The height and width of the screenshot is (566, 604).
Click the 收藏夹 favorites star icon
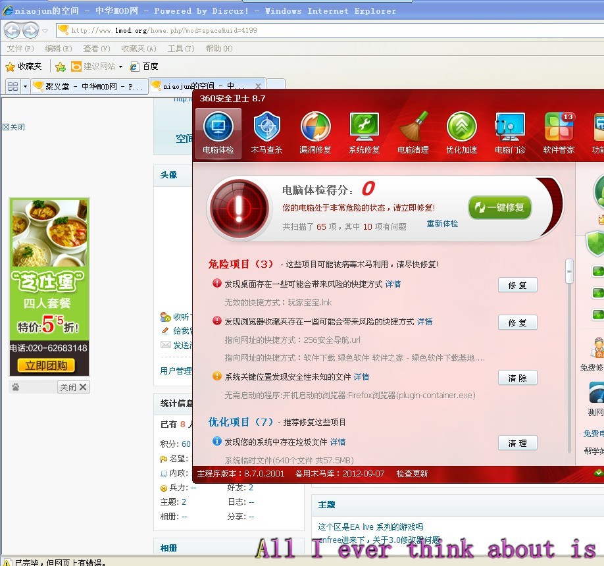click(x=11, y=66)
